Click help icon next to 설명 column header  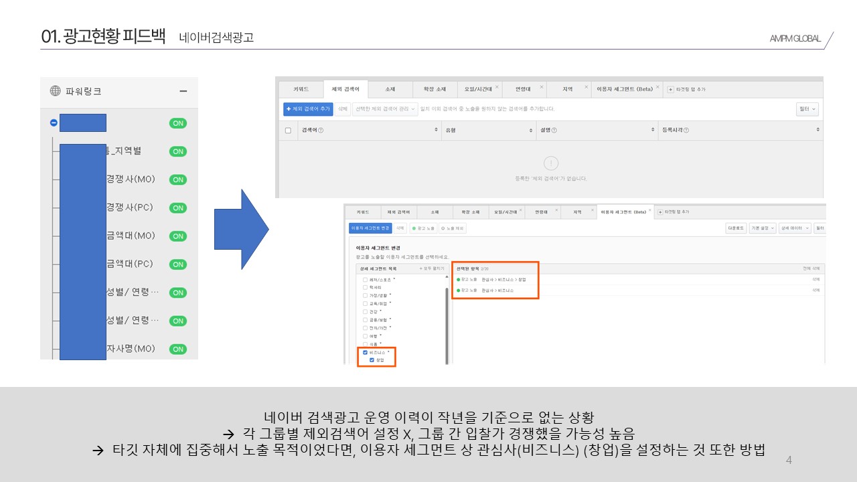[x=554, y=130]
